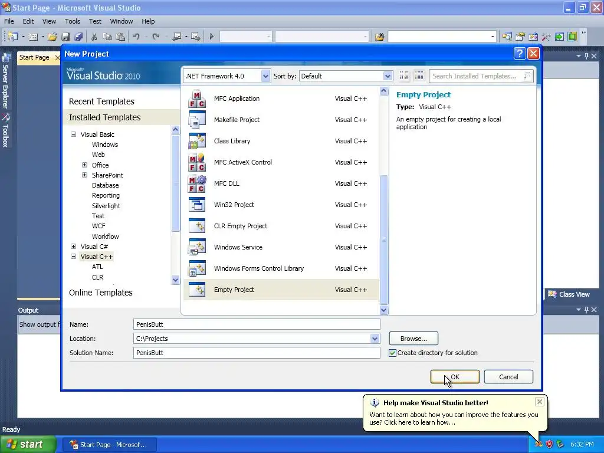
Task: Close the Help make Visual Studio better balloon
Action: (x=539, y=402)
